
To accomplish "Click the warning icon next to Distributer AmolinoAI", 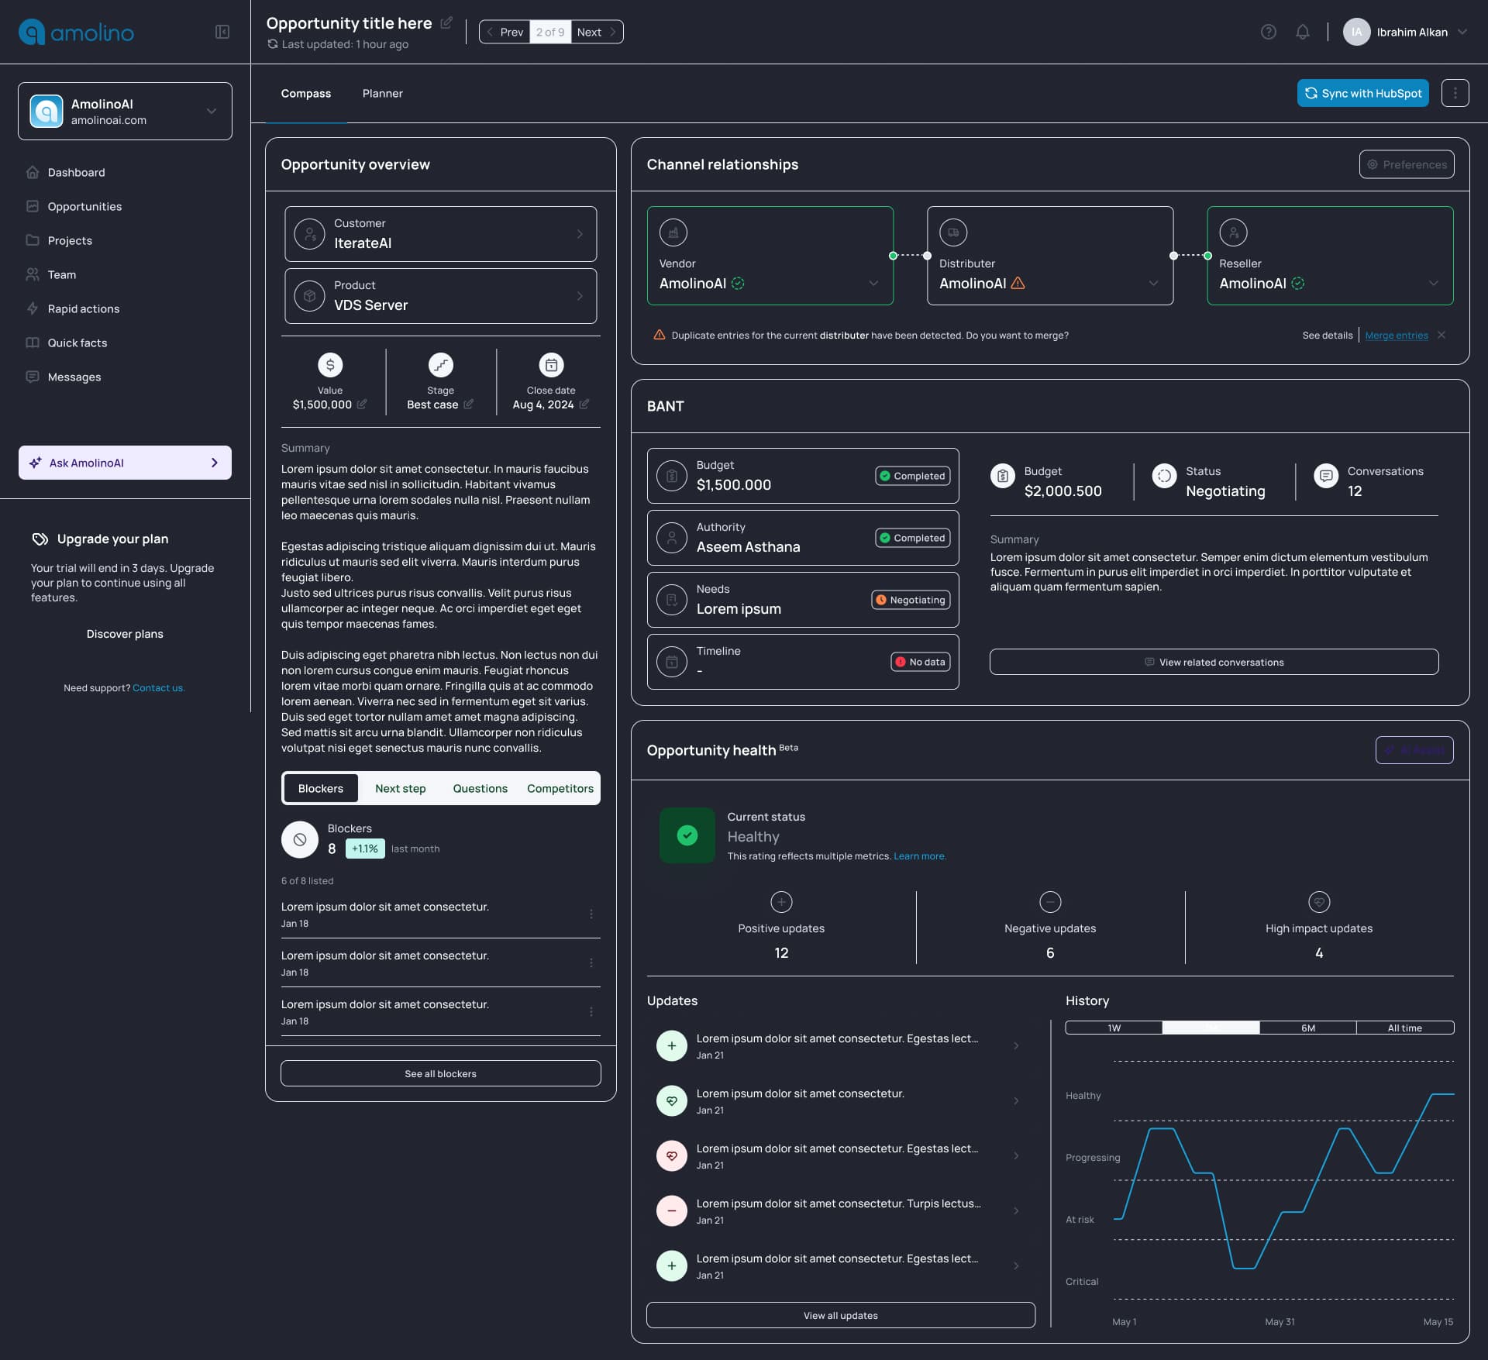I will pyautogui.click(x=1018, y=284).
